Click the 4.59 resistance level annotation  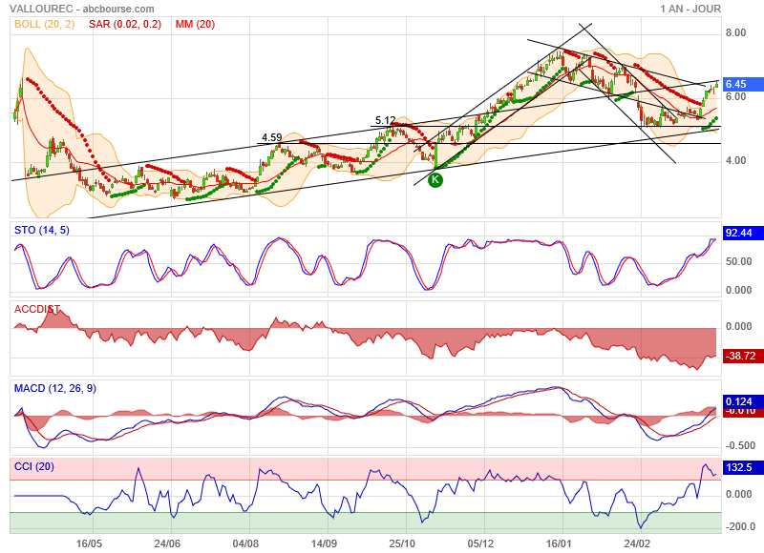[x=272, y=137]
